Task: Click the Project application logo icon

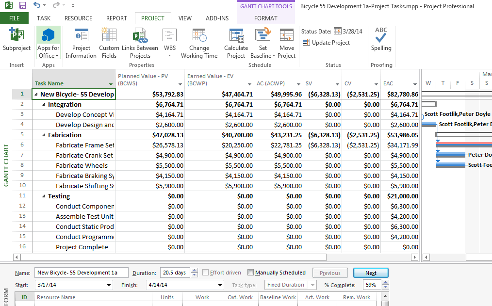Action: 9,5
